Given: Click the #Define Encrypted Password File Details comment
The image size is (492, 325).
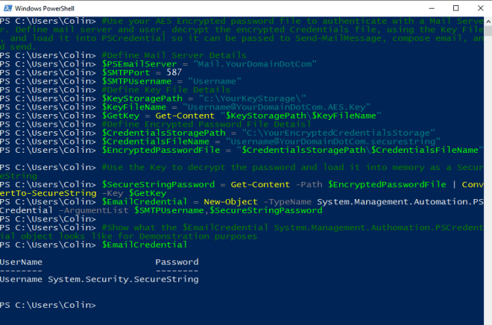Looking at the screenshot, I should [206, 124].
